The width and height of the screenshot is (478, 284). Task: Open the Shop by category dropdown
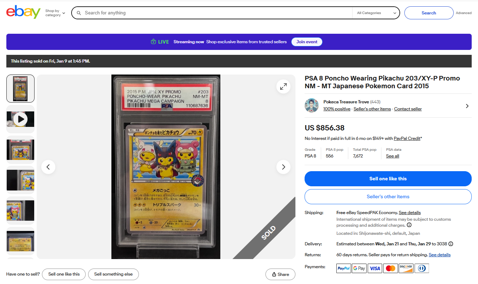click(x=55, y=13)
